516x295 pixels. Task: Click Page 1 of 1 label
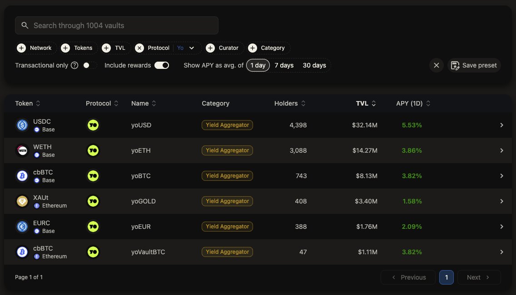(29, 277)
